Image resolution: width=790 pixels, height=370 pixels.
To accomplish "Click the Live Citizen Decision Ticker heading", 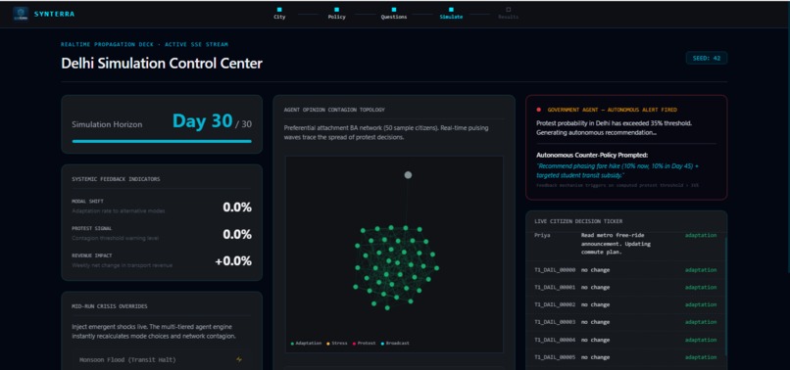I will click(578, 221).
